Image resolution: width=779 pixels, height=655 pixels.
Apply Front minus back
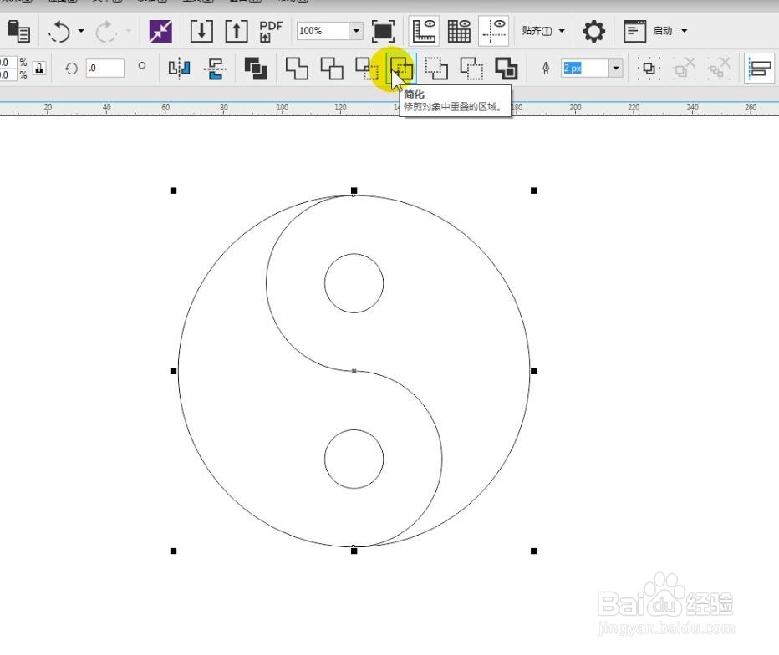click(x=436, y=68)
